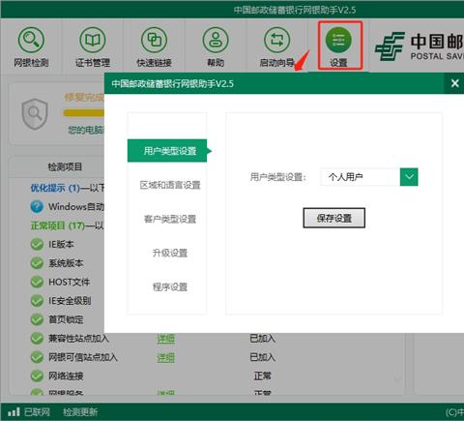Click the China Post logo
The height and width of the screenshot is (421, 464).
(x=390, y=46)
